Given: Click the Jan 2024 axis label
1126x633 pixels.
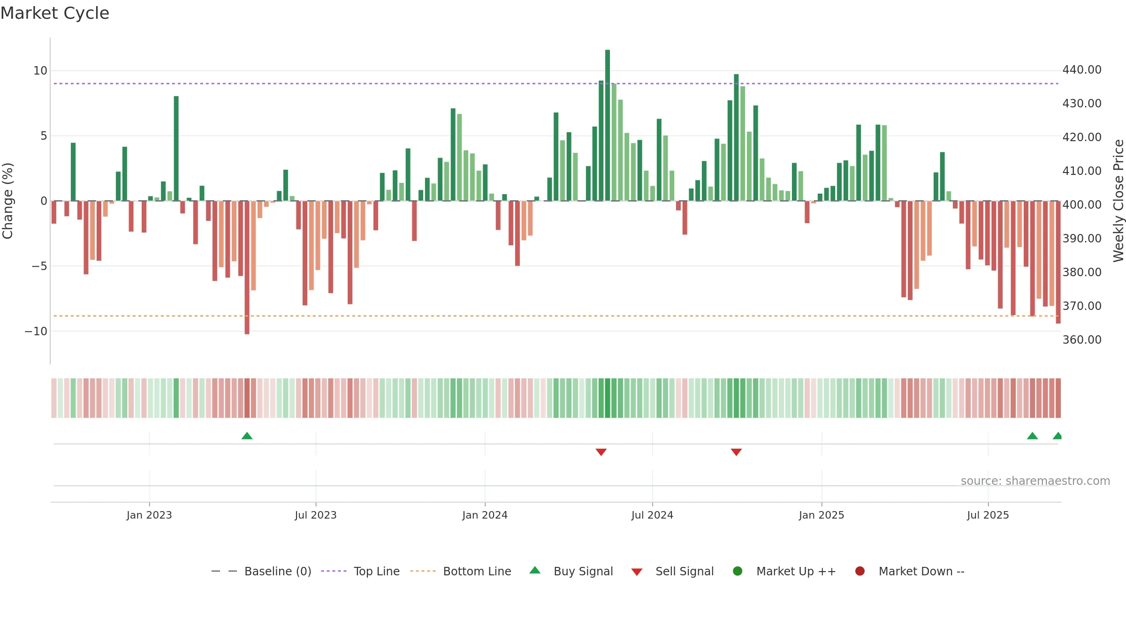Looking at the screenshot, I should pos(485,515).
